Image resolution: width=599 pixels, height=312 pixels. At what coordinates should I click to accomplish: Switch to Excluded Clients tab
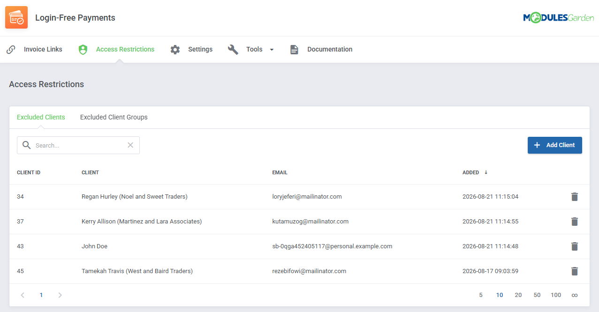(x=41, y=117)
